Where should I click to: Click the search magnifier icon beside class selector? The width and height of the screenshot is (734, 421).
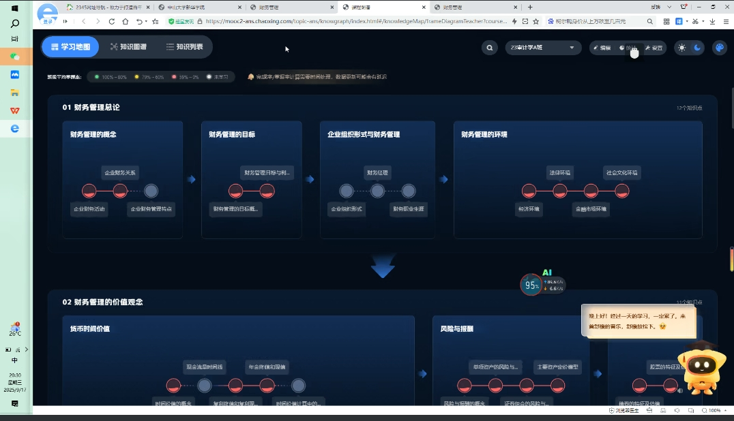coord(489,48)
